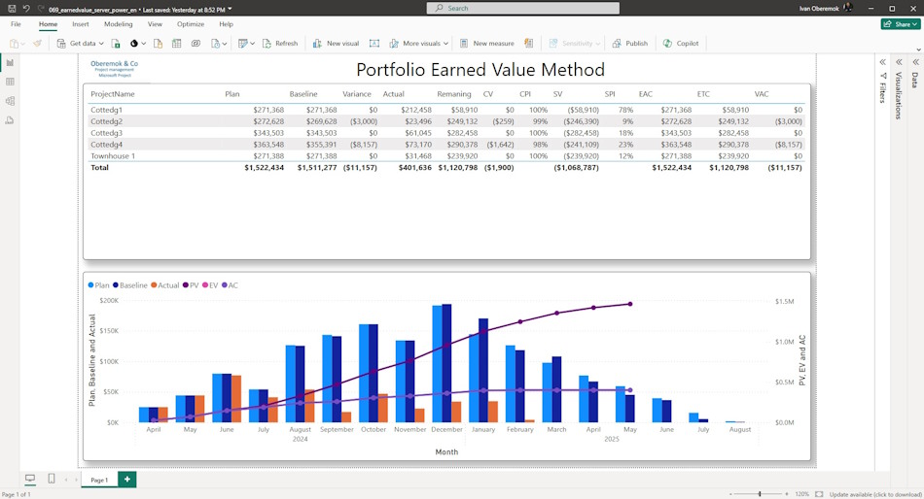This screenshot has height=499, width=924.
Task: Click the SQL Server source icon
Action: tap(158, 43)
